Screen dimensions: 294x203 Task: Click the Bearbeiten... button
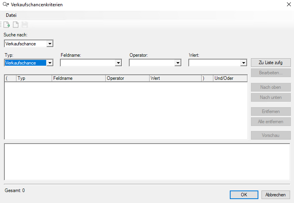pos(271,73)
